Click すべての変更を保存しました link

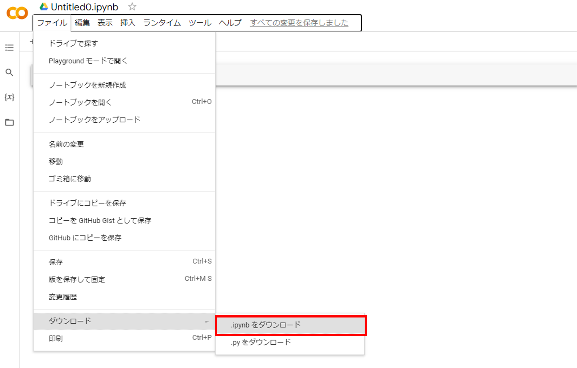click(299, 23)
